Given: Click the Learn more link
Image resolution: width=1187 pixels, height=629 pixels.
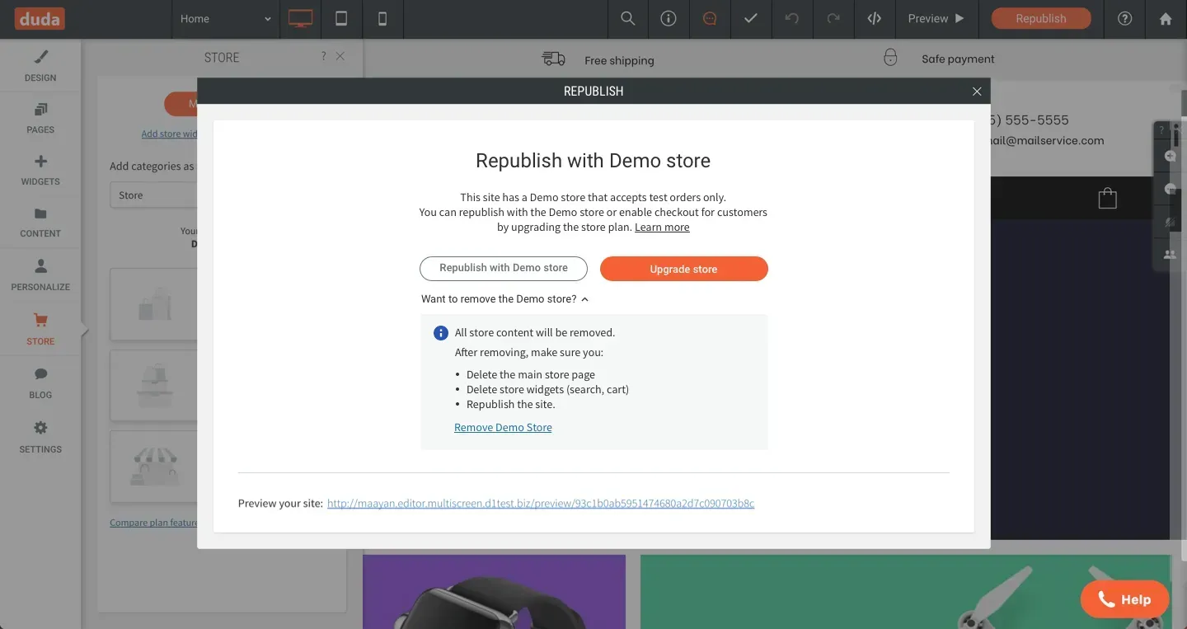Looking at the screenshot, I should tap(662, 228).
